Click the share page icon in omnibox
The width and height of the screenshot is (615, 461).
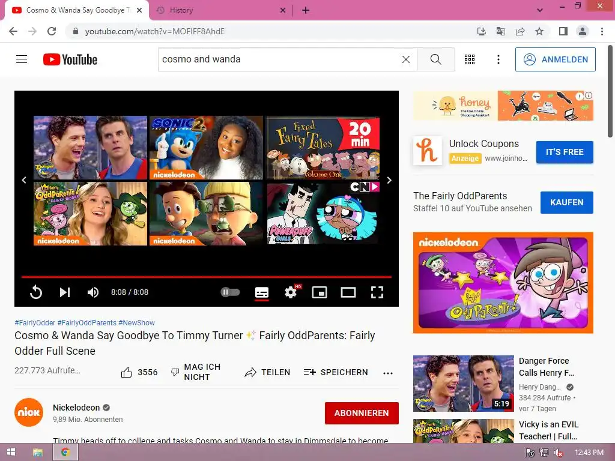(x=520, y=31)
